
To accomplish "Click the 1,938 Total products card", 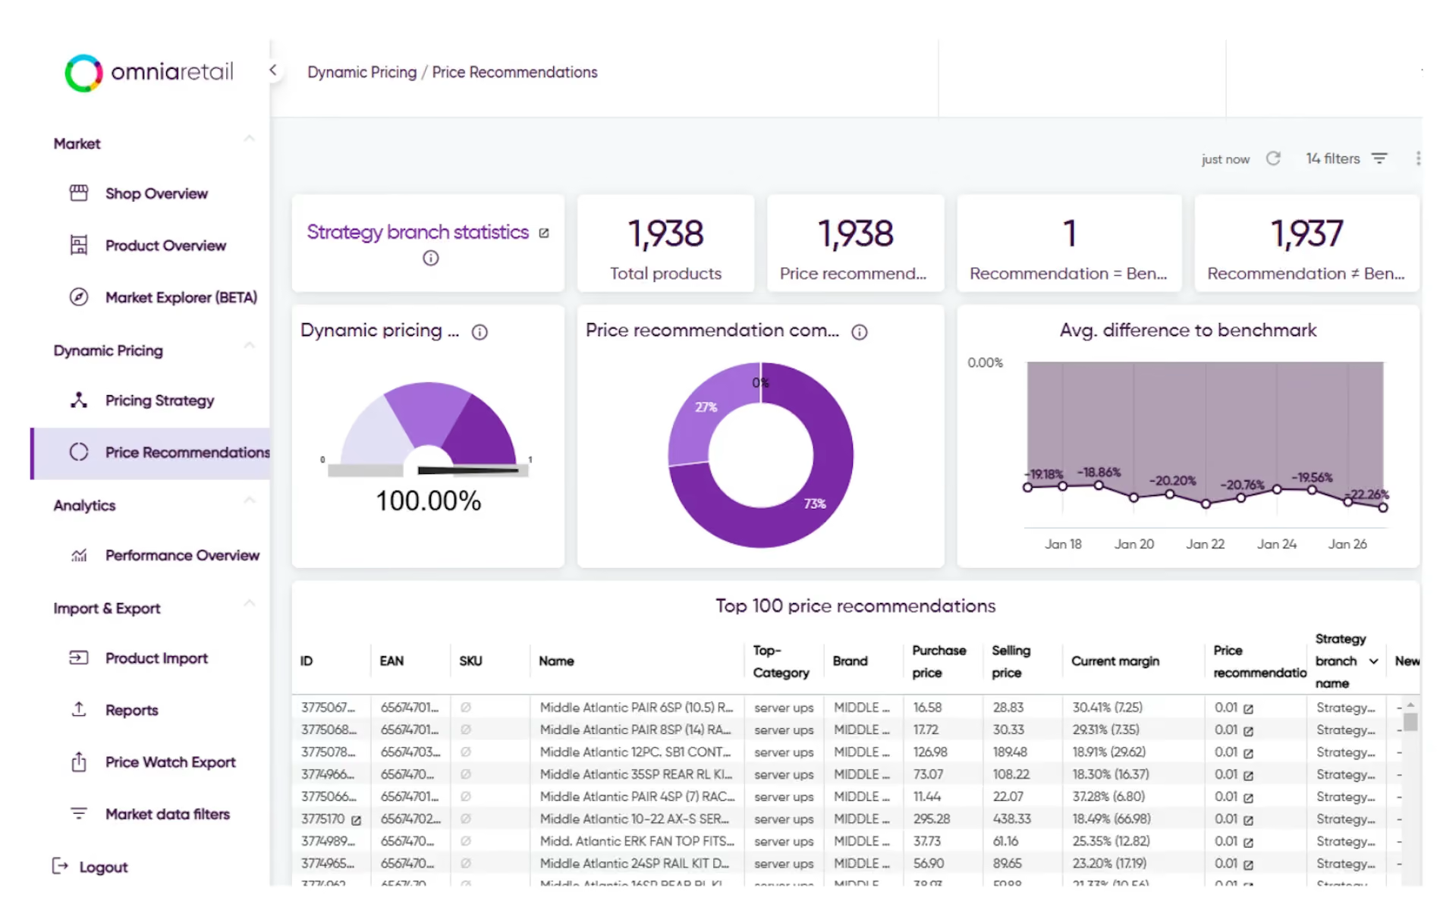I will click(665, 243).
